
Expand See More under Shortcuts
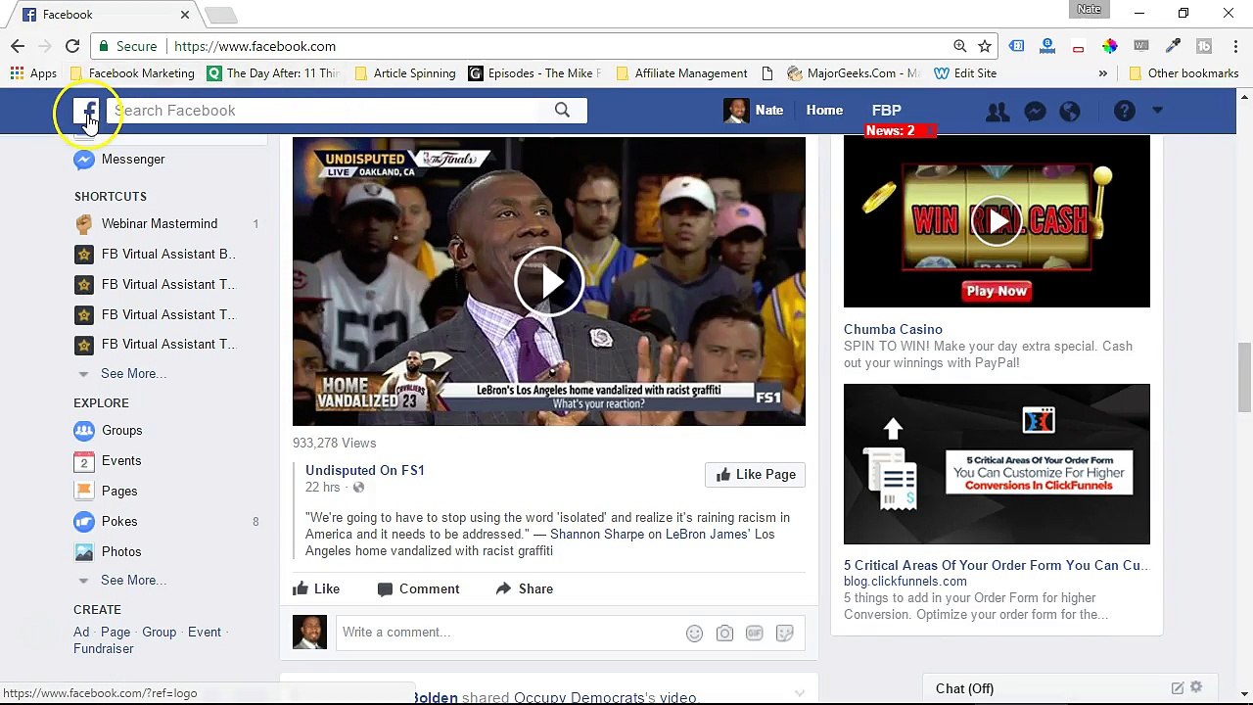click(x=133, y=374)
